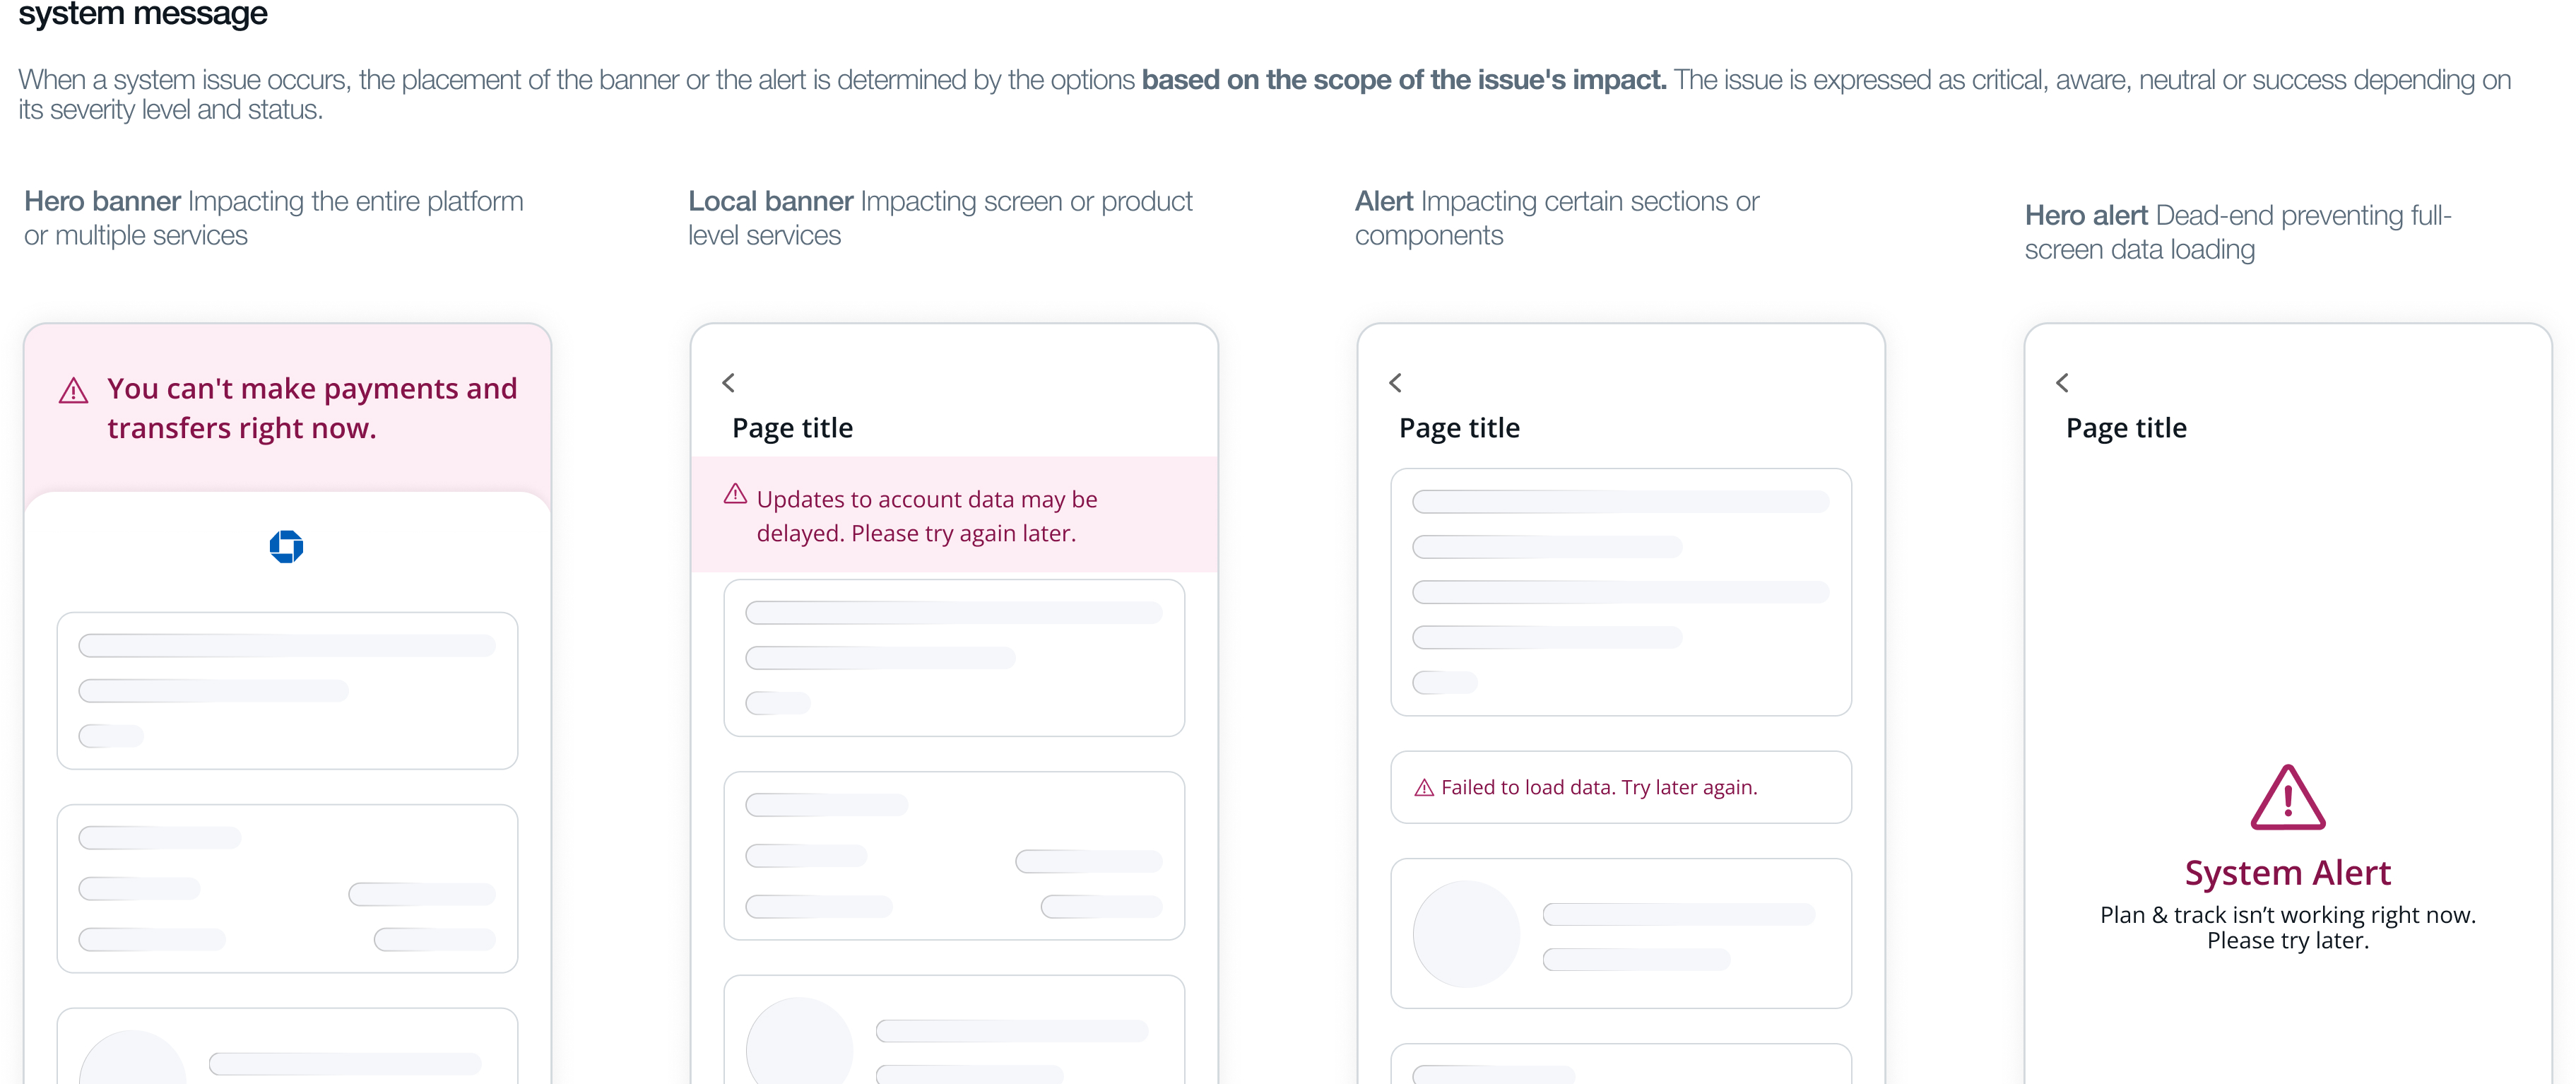
Task: Click the bold "Hero alert" label
Action: (2086, 215)
